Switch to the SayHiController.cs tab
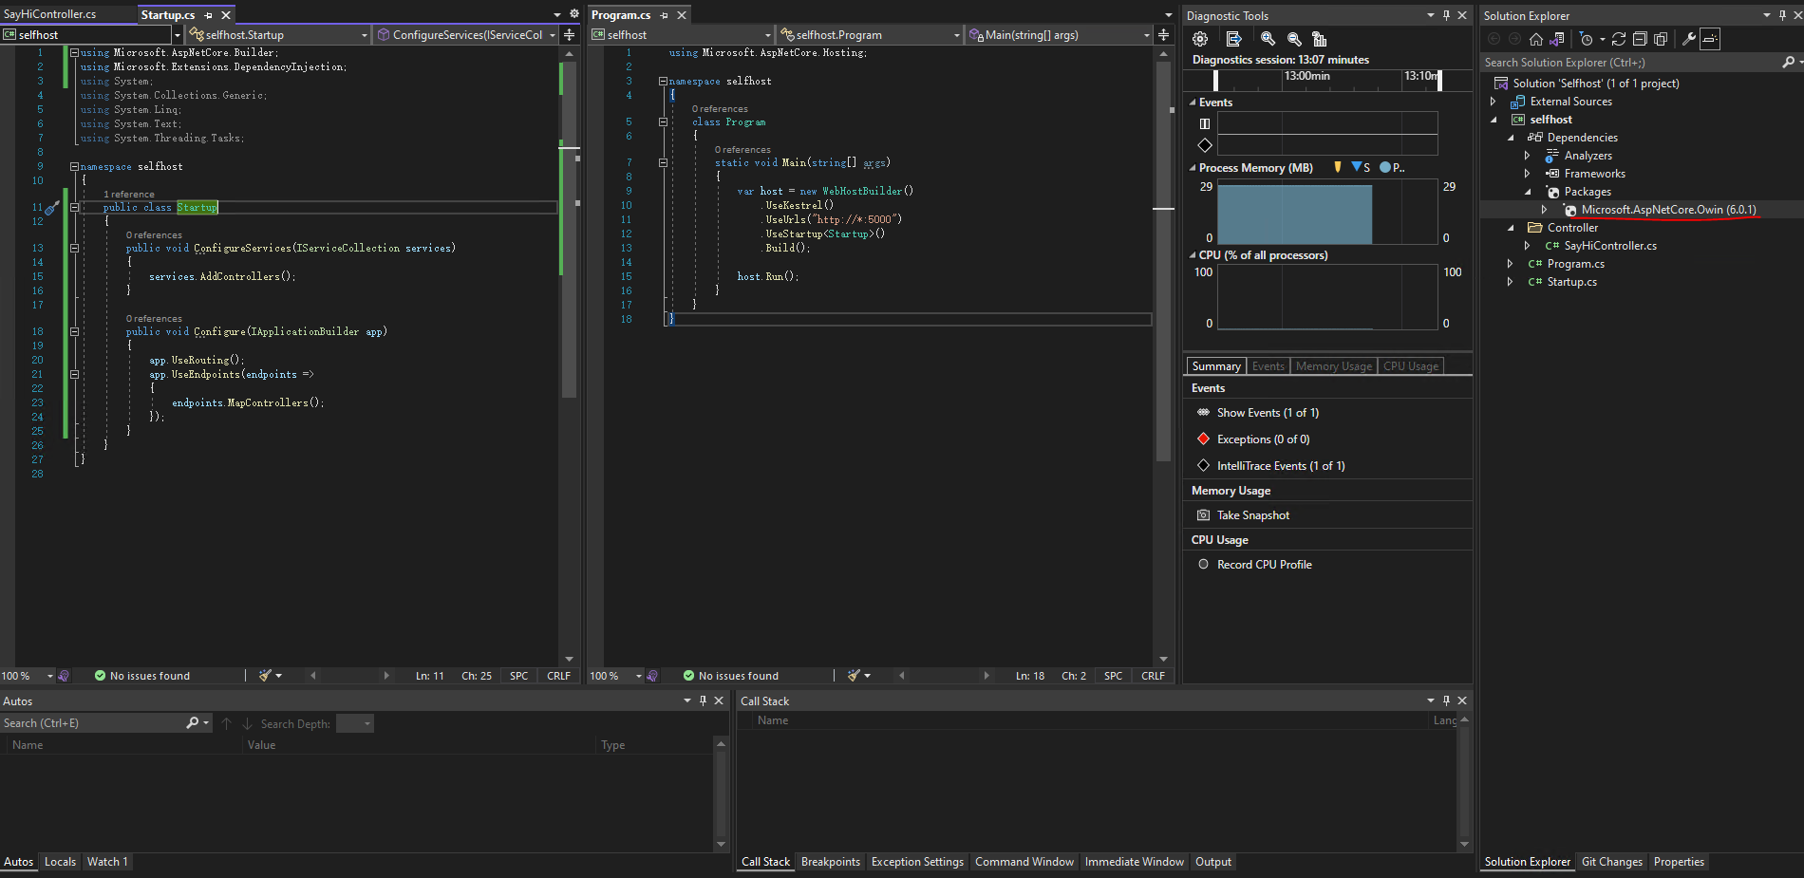Screen dimensions: 1804x878 pos(49,14)
